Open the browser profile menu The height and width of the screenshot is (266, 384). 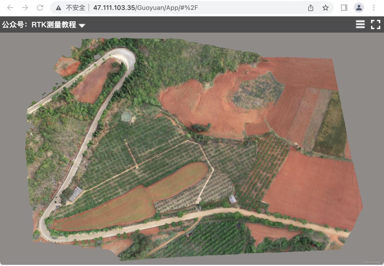pyautogui.click(x=359, y=8)
